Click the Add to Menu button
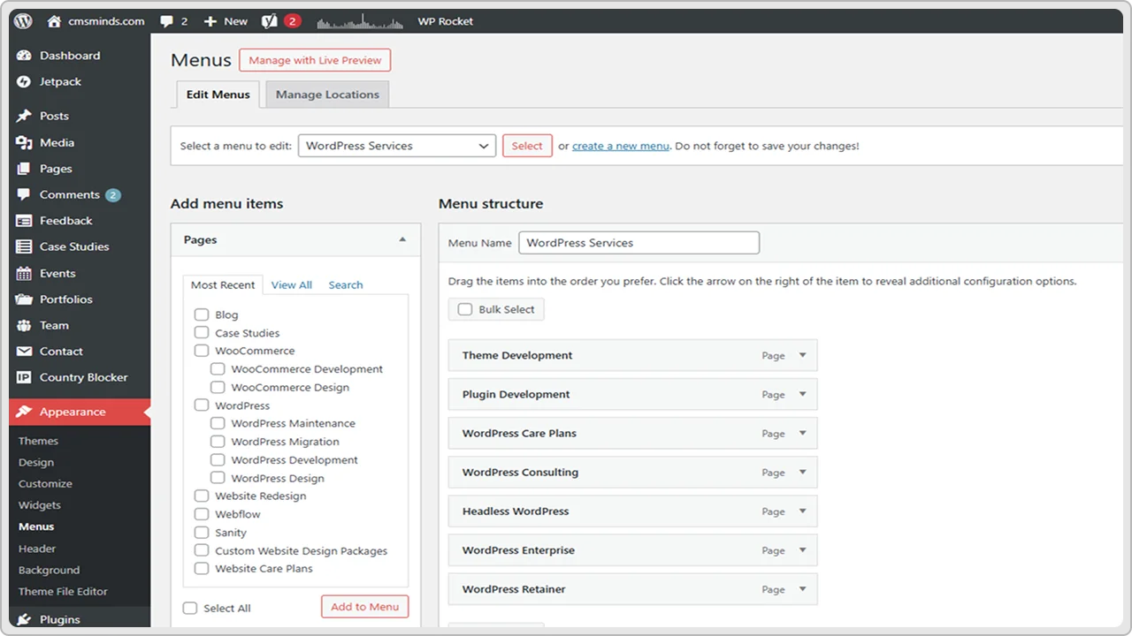The width and height of the screenshot is (1132, 636). (x=365, y=607)
